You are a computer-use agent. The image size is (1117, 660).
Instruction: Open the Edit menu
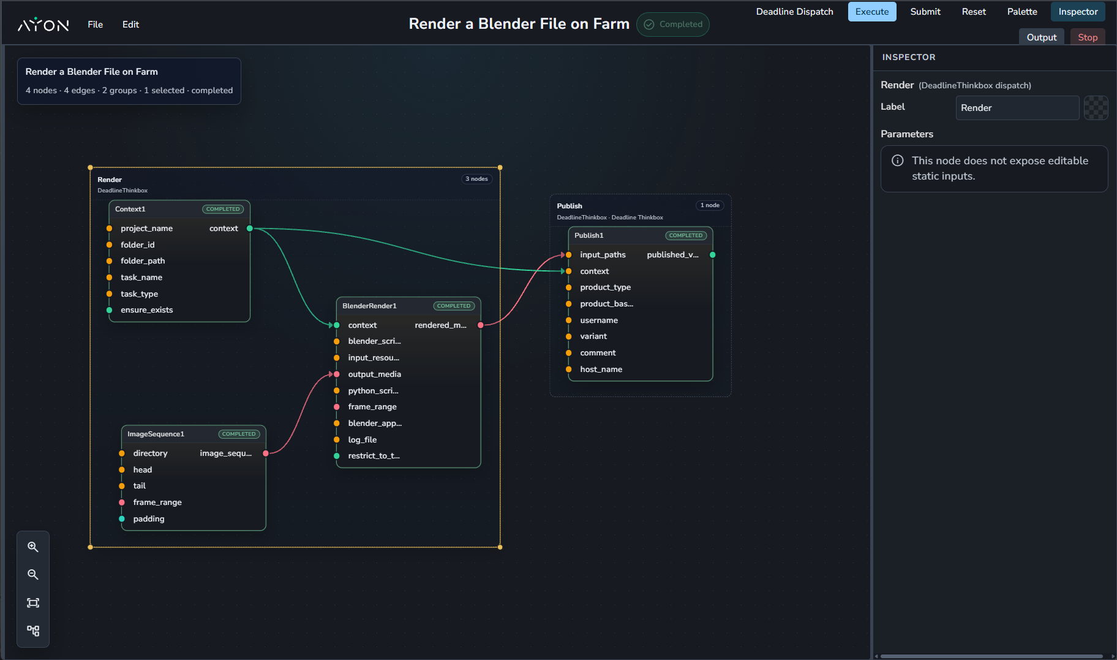[130, 25]
